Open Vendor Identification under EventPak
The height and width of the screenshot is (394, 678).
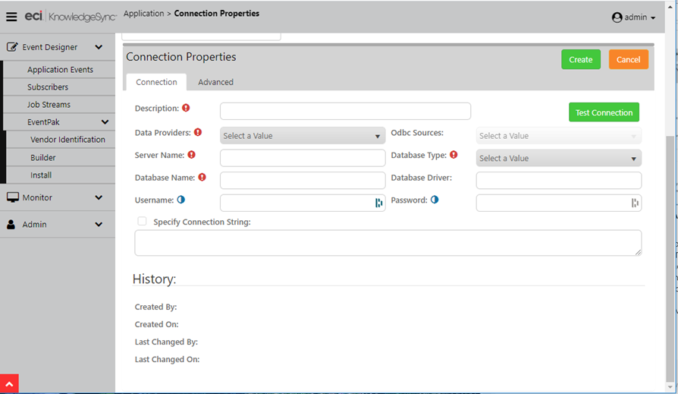point(67,140)
